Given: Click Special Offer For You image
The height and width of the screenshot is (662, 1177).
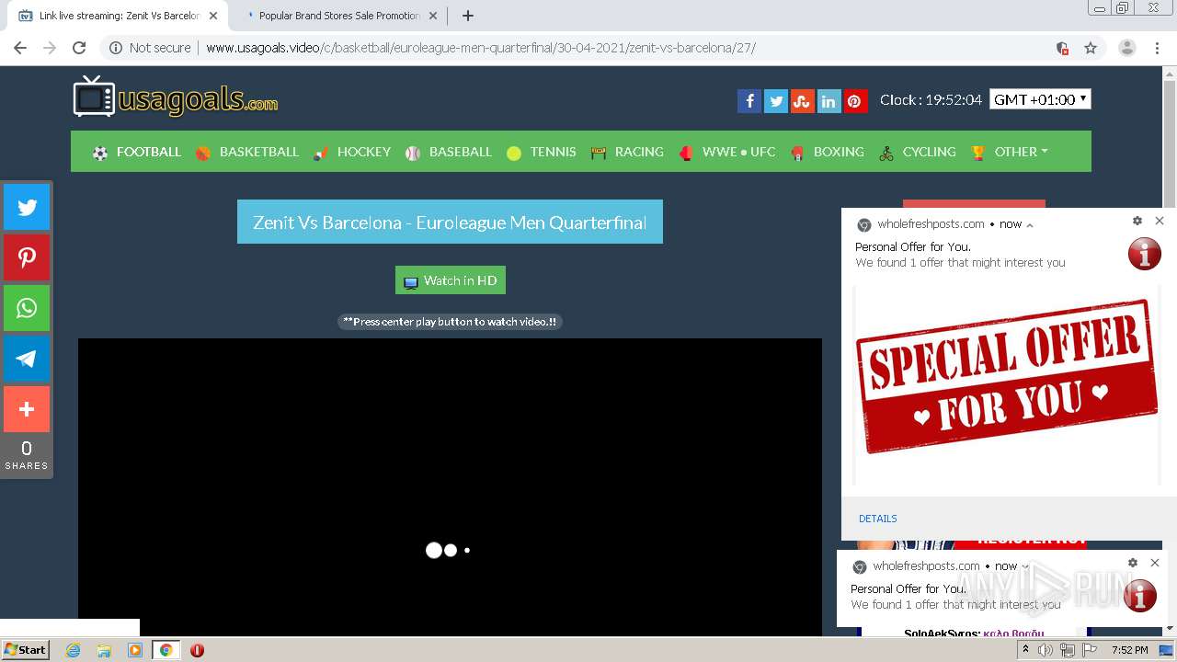Looking at the screenshot, I should coord(1006,384).
